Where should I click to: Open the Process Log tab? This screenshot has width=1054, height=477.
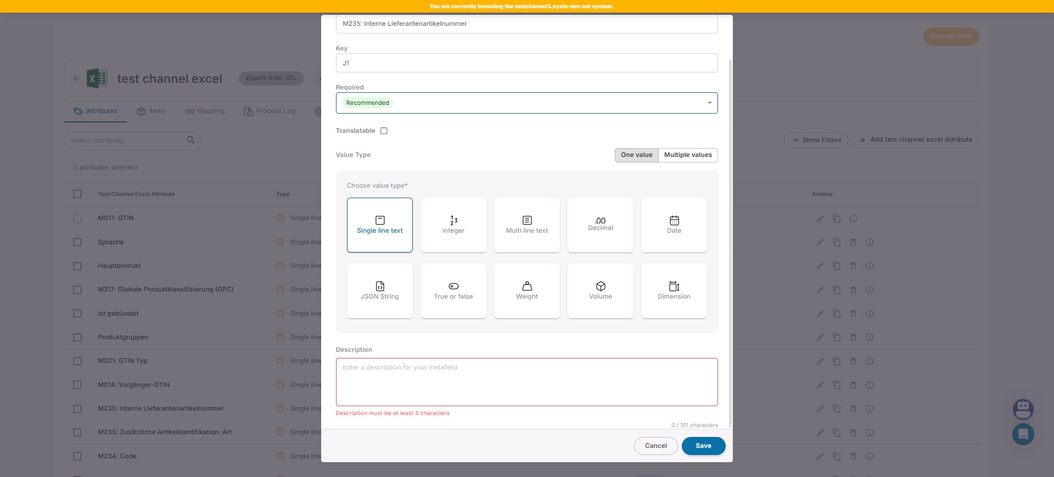click(270, 111)
